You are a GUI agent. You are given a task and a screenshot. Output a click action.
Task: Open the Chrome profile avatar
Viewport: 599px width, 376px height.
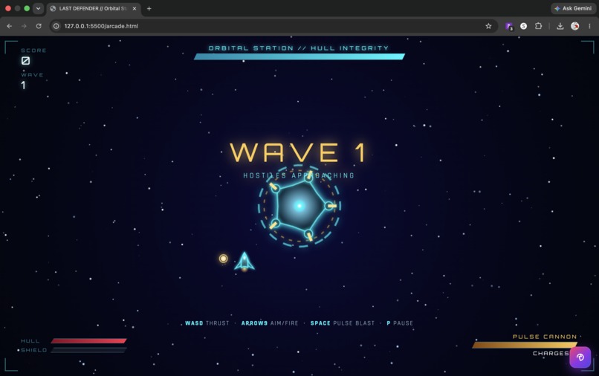pyautogui.click(x=574, y=26)
